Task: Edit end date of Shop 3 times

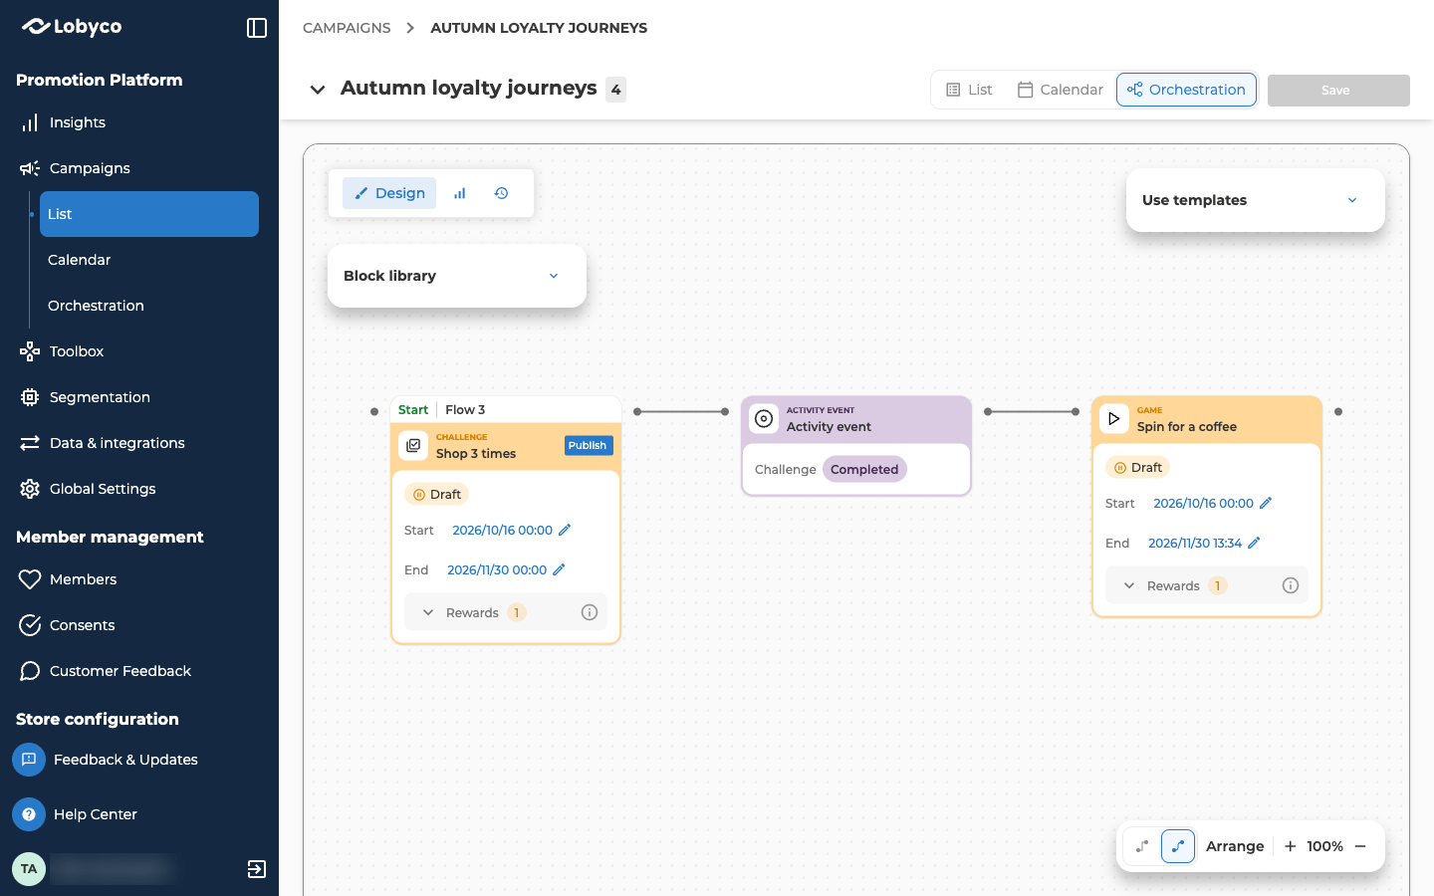Action: point(559,569)
